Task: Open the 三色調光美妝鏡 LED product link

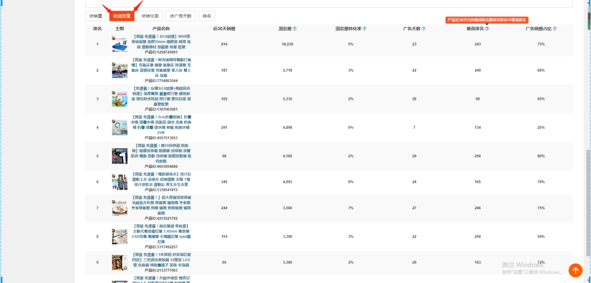Action: [x=161, y=260]
